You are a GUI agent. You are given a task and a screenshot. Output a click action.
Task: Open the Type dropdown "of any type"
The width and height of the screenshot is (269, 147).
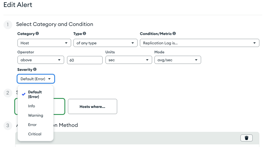coord(105,43)
